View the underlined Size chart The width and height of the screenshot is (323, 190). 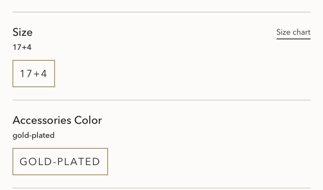pyautogui.click(x=293, y=32)
